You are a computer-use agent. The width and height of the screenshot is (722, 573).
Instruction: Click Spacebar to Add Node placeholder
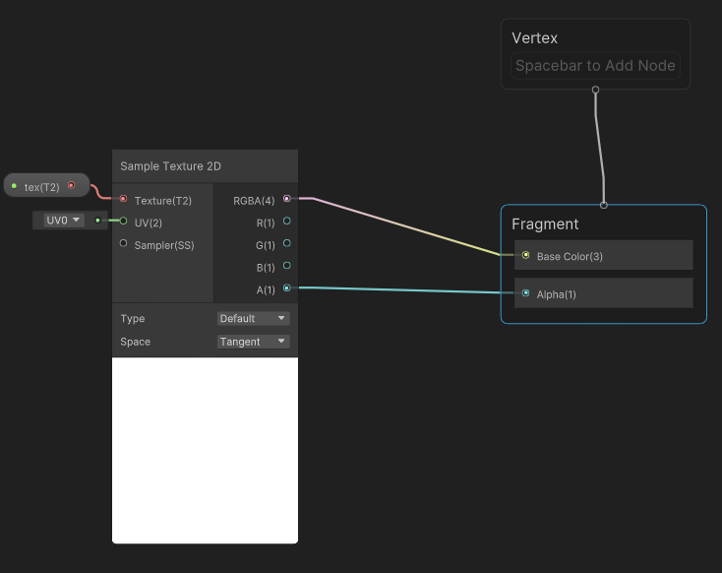coord(595,65)
